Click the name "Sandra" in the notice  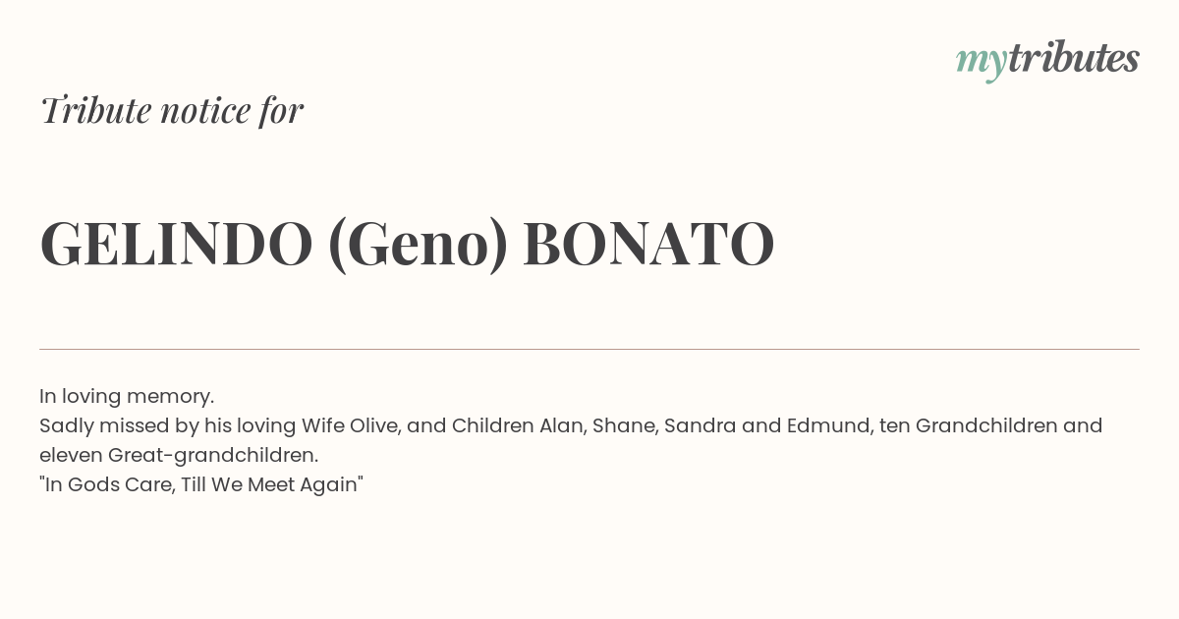pyautogui.click(x=700, y=425)
